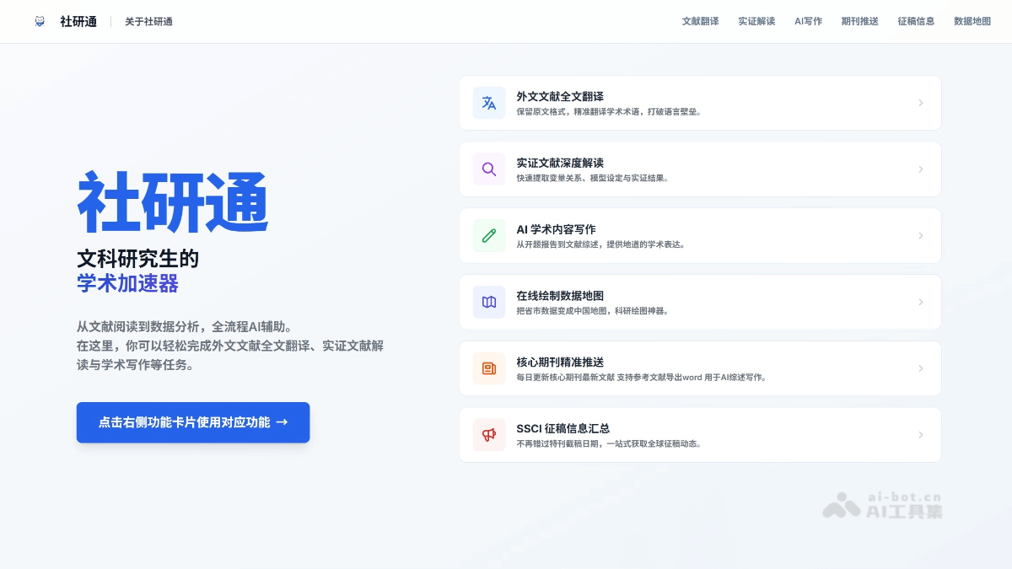Open the 实证文献深度解读 card via its arrow
Screen dimensions: 1012x569
(x=920, y=169)
